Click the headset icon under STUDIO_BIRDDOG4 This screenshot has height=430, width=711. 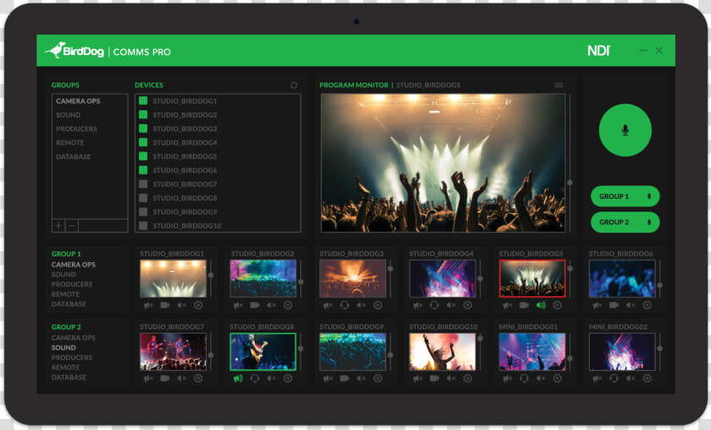(434, 306)
